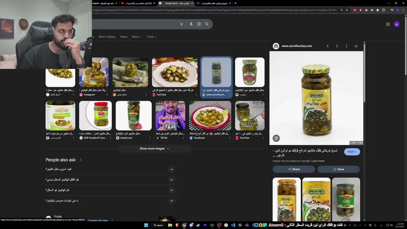Save the image with Save button
Viewport: 407px width, 229px height.
pos(339,169)
